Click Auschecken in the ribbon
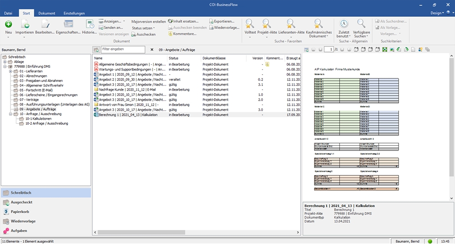455x244 pixels. click(143, 34)
